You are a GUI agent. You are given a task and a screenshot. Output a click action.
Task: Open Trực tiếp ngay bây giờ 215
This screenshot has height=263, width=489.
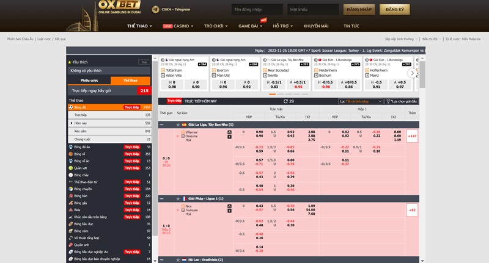(109, 91)
